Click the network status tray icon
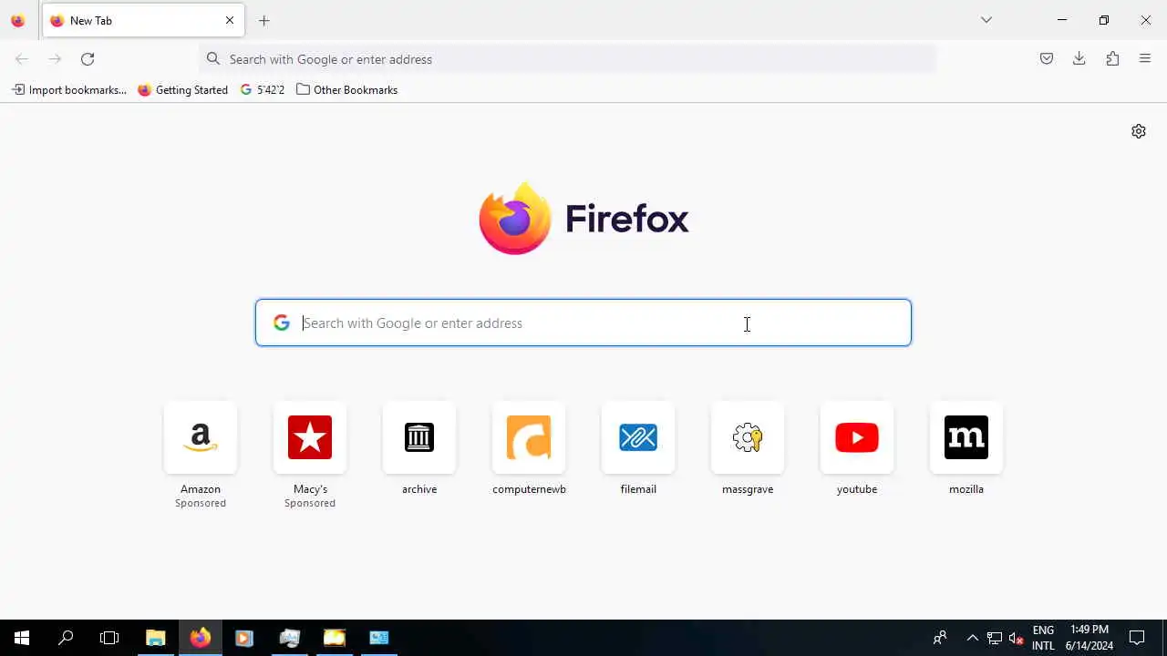Viewport: 1167px width, 656px height. tap(995, 638)
